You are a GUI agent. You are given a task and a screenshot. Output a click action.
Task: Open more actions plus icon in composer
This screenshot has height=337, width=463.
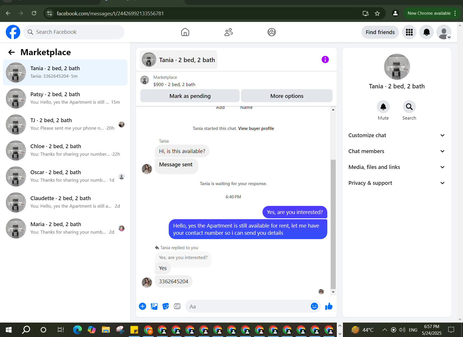[x=142, y=306]
